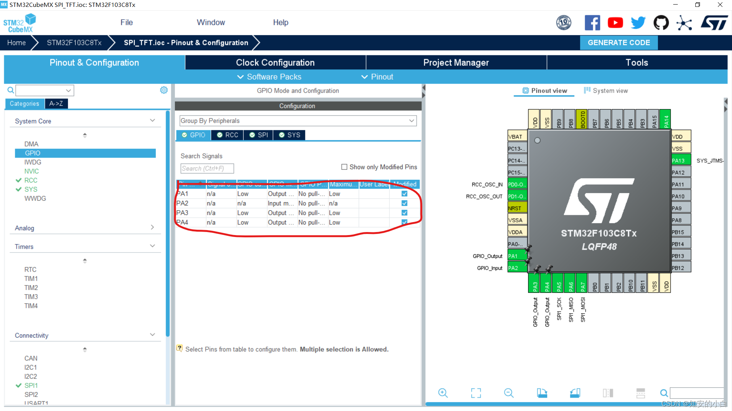Select NVIC in System Core list
Image resolution: width=732 pixels, height=411 pixels.
point(32,171)
